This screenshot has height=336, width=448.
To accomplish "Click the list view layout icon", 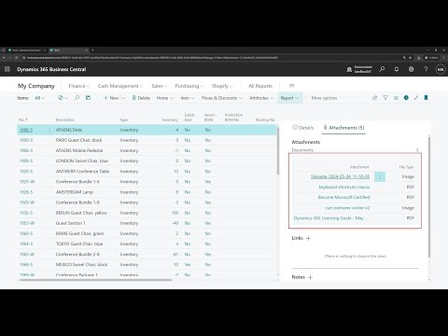I will pos(396,98).
